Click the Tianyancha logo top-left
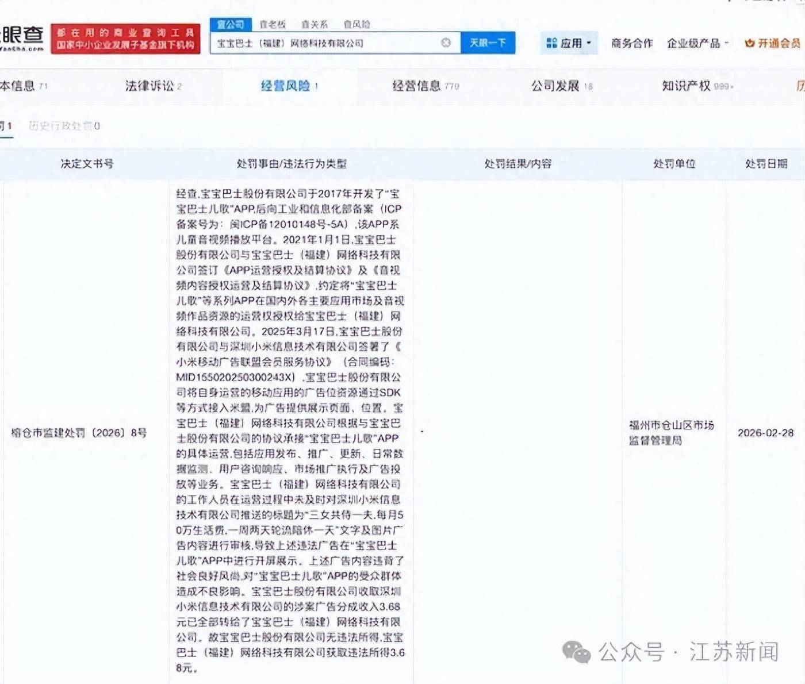805x684 pixels. coord(23,34)
